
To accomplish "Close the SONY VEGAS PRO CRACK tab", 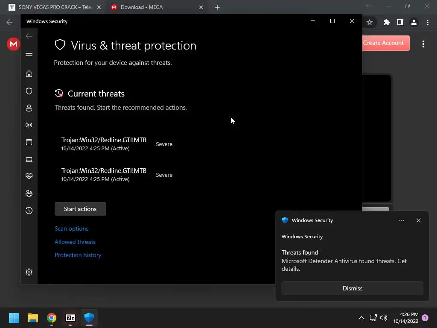I will point(99,8).
